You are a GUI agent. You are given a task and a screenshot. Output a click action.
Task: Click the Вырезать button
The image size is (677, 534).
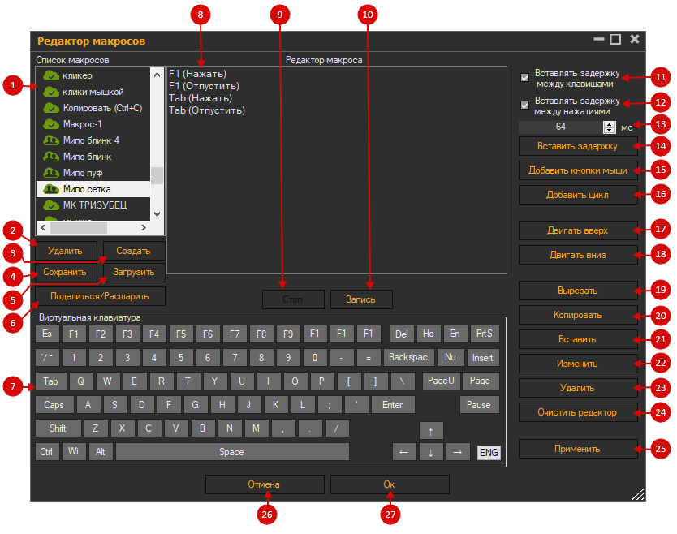(x=578, y=291)
